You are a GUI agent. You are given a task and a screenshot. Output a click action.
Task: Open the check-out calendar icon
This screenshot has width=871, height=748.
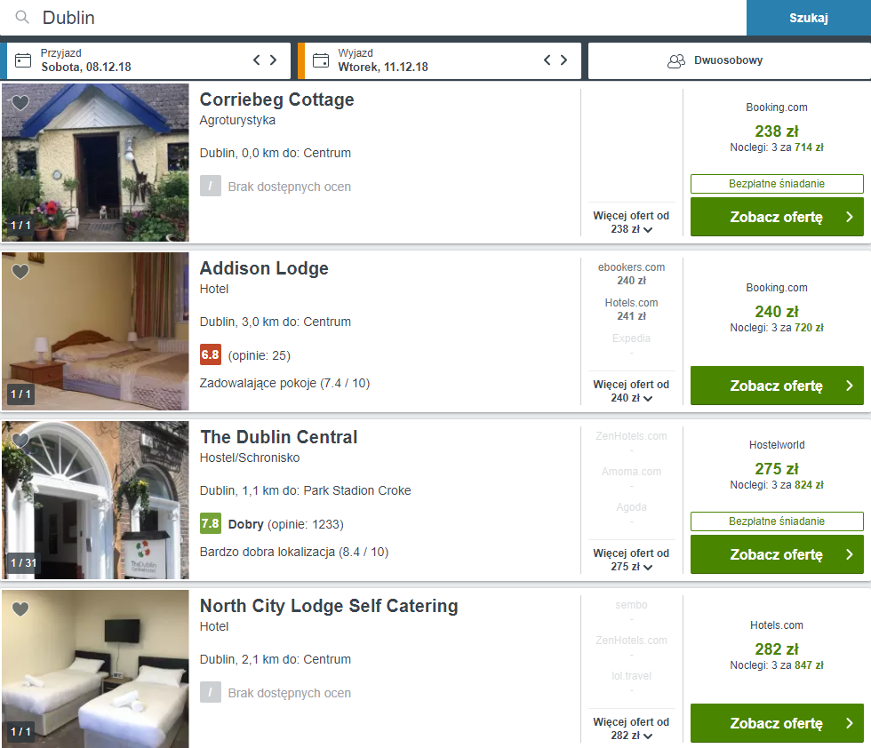point(321,60)
